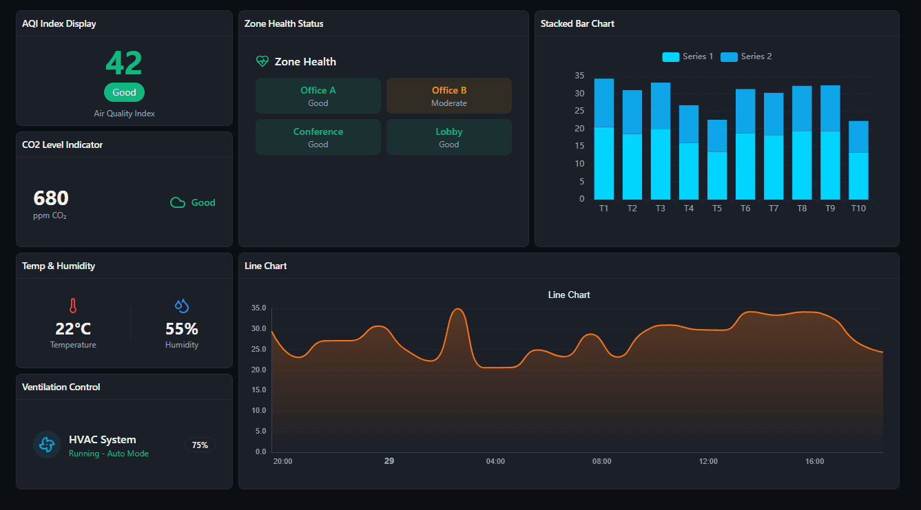Click the T5 bar in the stacked chart

click(716, 158)
